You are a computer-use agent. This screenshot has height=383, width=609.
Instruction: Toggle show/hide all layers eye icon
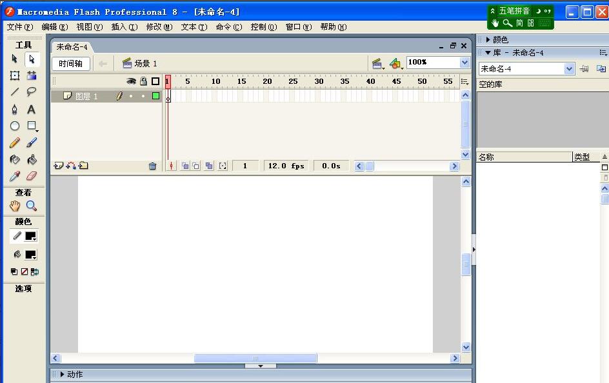coord(131,81)
